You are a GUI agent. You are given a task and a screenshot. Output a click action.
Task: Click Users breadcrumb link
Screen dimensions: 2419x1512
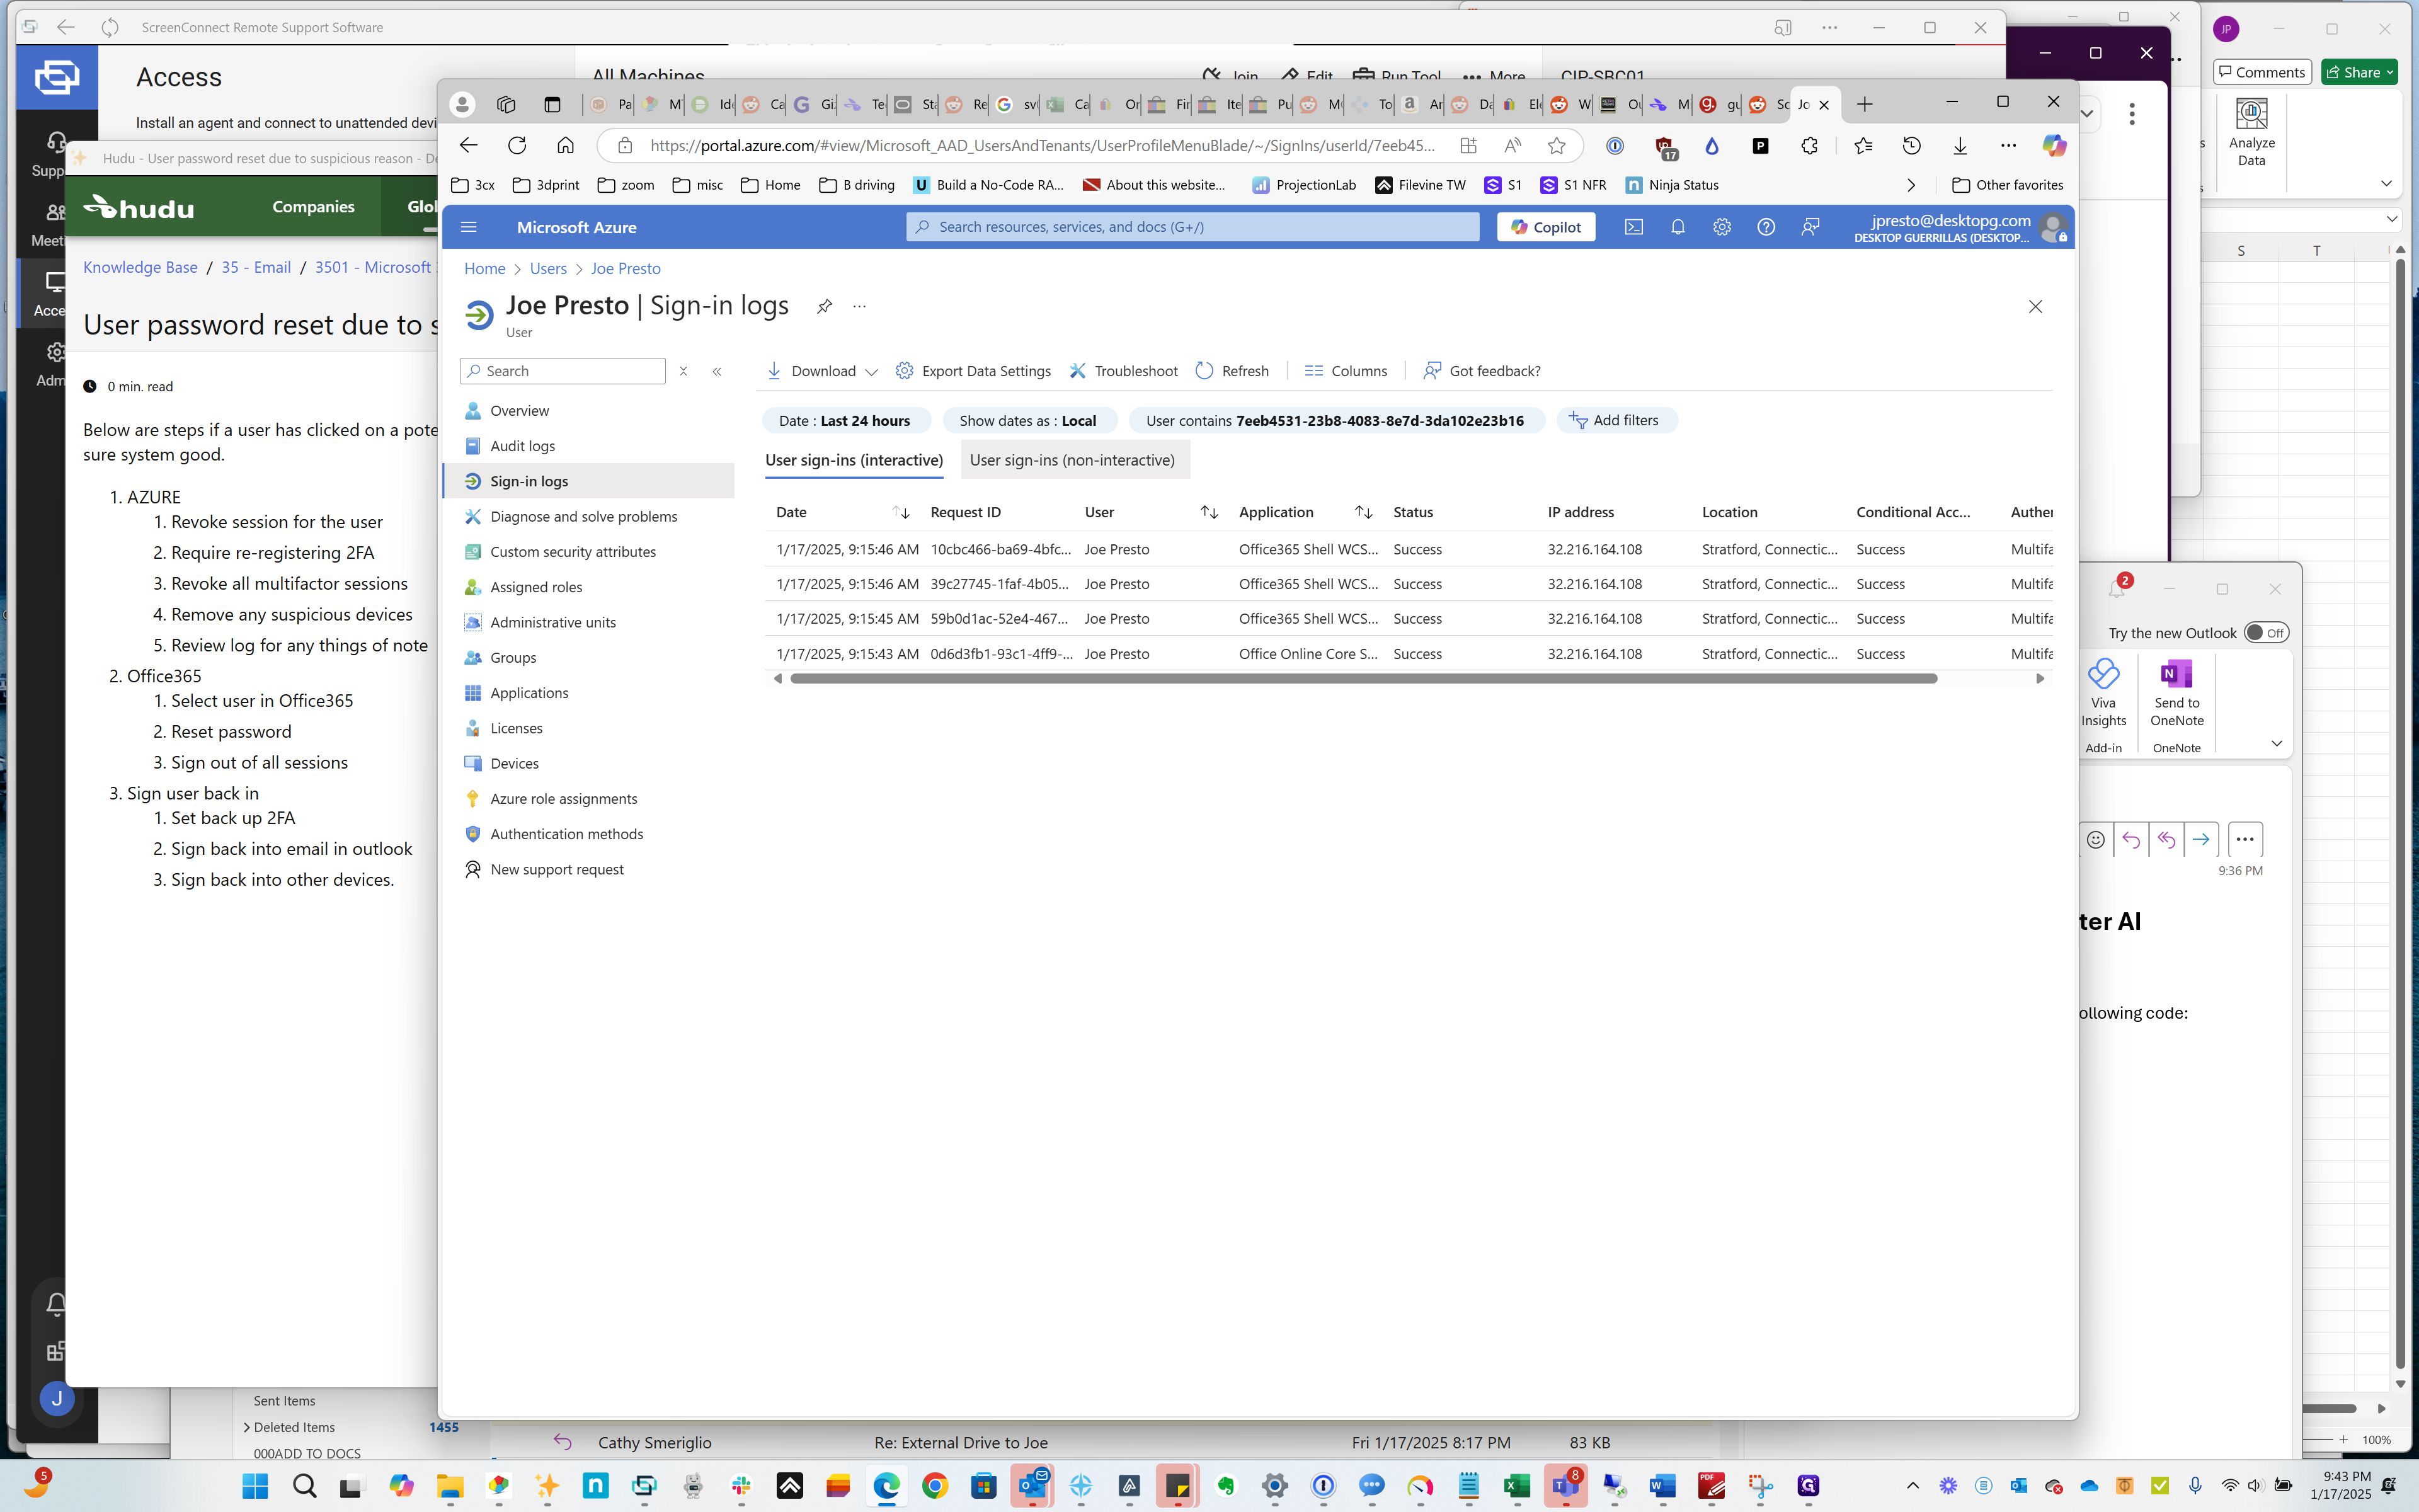(x=548, y=269)
